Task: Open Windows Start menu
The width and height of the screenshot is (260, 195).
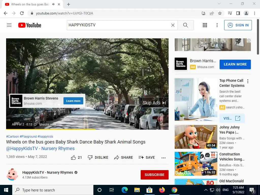Action: click(6, 190)
